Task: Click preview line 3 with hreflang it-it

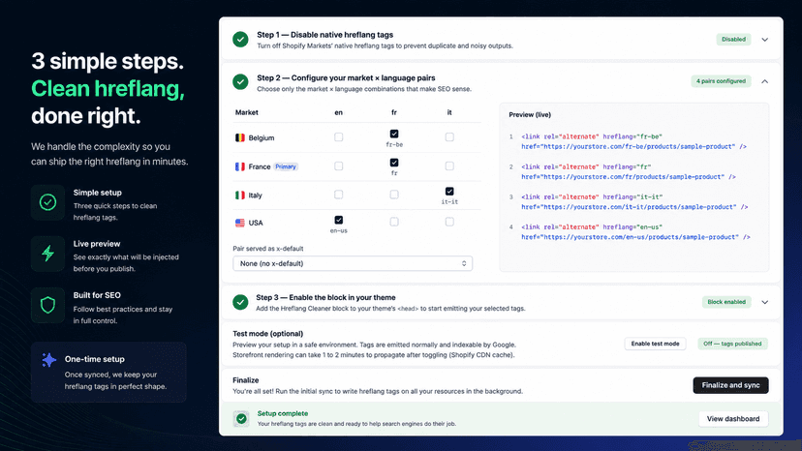Action: 634,202
